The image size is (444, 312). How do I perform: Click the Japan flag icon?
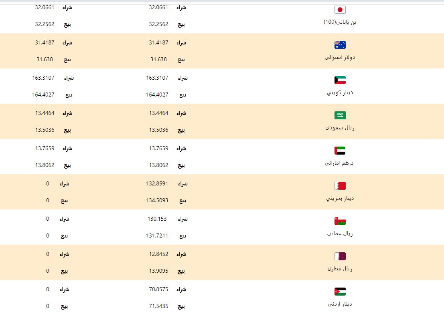tap(340, 10)
